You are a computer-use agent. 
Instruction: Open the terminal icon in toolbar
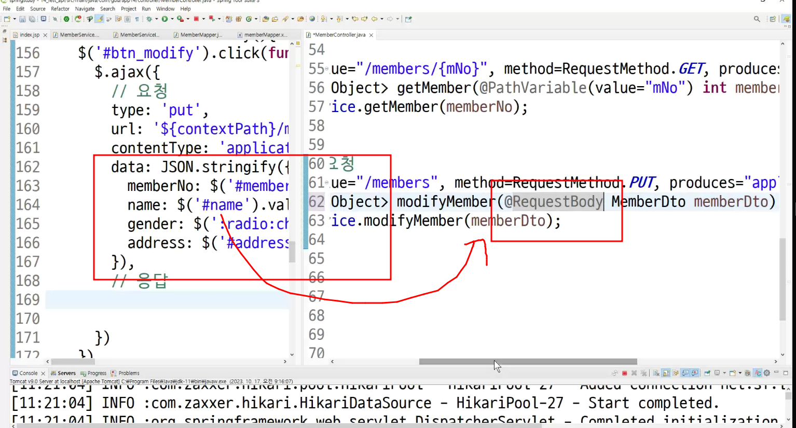click(43, 19)
